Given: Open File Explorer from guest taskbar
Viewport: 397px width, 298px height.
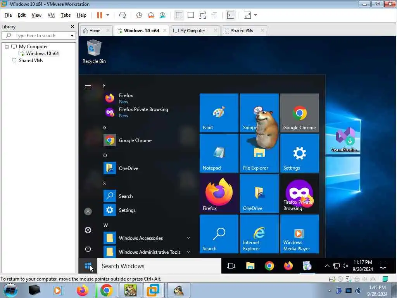Looking at the screenshot, I should [250, 266].
